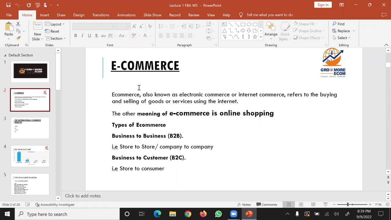Switch to the Slide Show tab
This screenshot has height=220, width=391.
(x=152, y=15)
